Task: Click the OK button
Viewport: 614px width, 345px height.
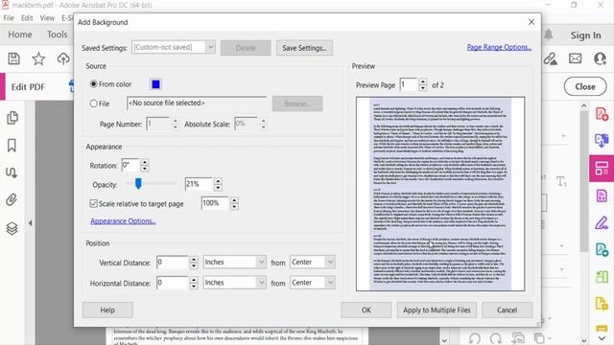Action: point(366,310)
